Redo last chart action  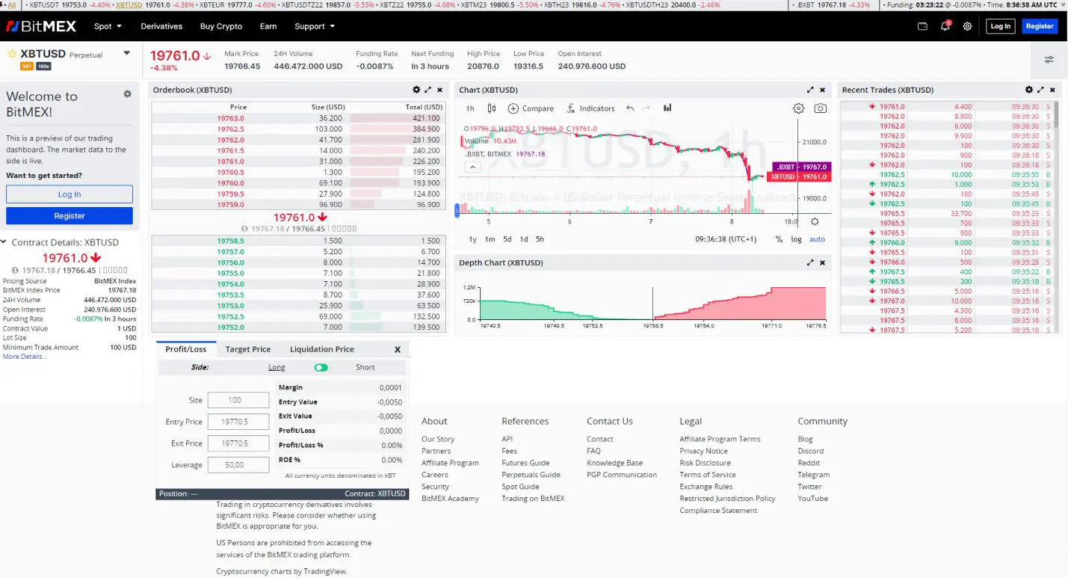(646, 108)
